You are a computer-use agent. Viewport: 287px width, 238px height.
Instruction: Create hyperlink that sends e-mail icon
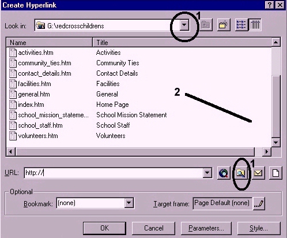click(258, 173)
